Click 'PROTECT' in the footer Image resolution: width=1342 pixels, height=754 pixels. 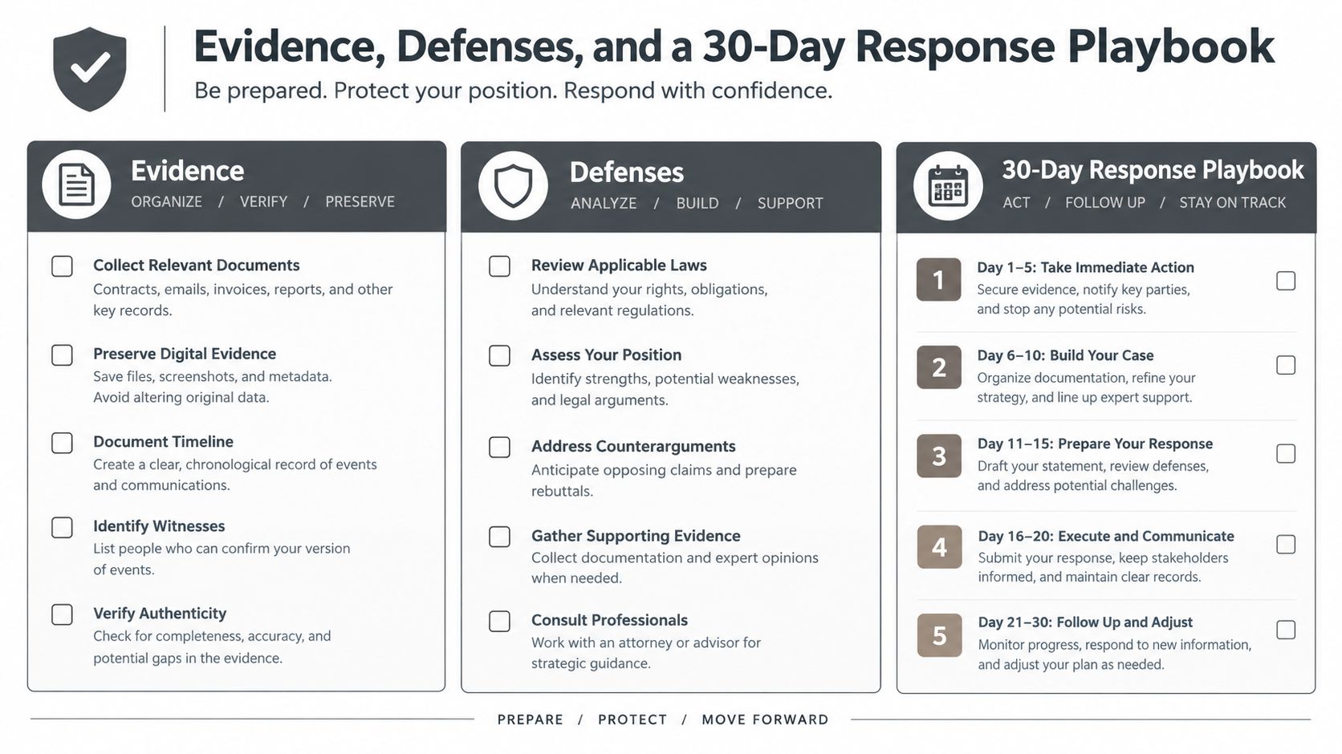(x=632, y=720)
